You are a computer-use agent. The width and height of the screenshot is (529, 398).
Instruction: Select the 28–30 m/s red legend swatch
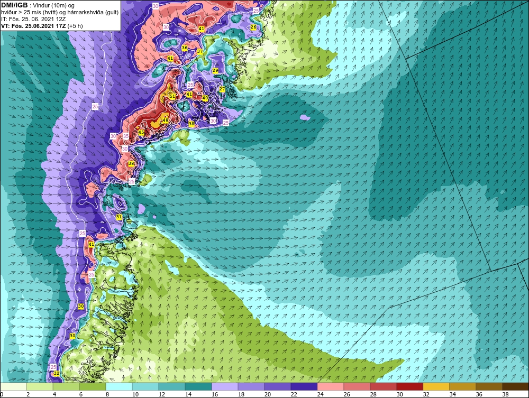(384, 386)
